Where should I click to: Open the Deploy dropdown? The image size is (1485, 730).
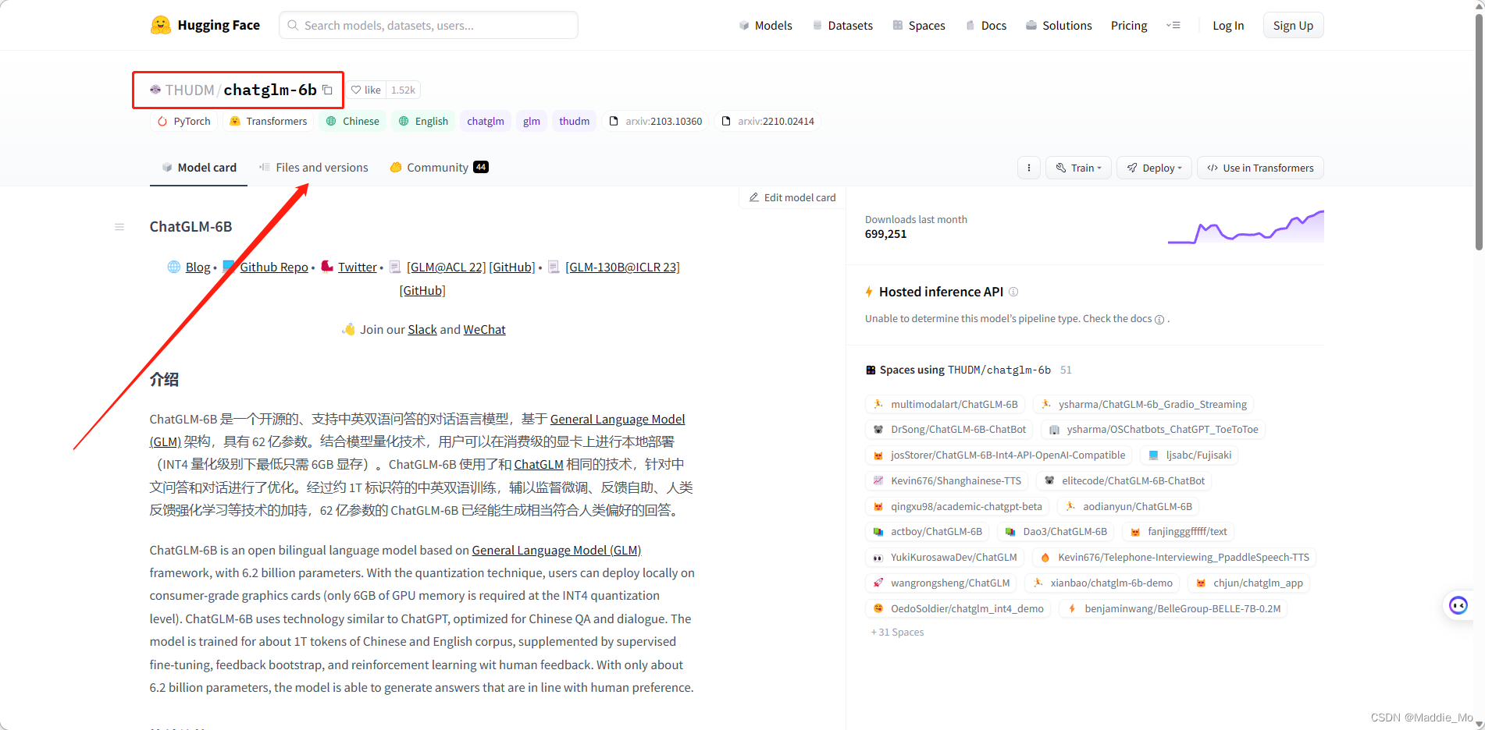[x=1154, y=168]
